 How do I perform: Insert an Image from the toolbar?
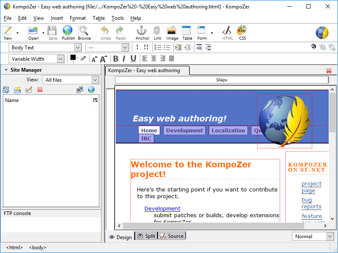coord(172,30)
